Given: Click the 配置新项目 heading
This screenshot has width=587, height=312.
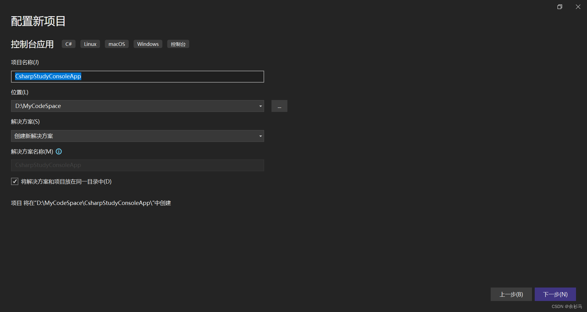Looking at the screenshot, I should click(38, 21).
